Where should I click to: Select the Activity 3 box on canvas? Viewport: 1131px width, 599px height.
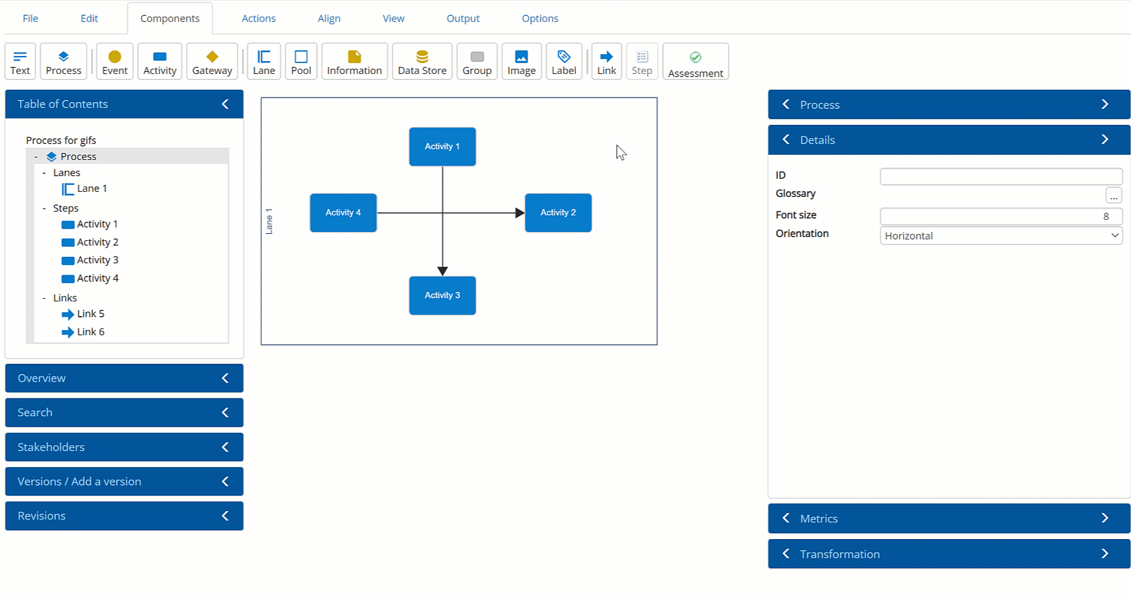click(x=442, y=296)
